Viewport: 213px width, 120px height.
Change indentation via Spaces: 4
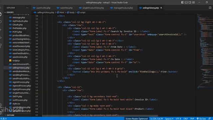169,119
